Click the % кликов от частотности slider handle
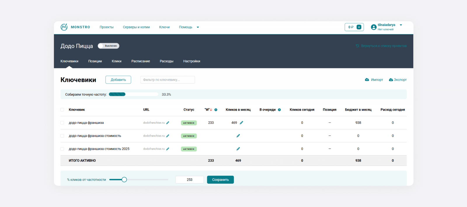This screenshot has width=467, height=207. pyautogui.click(x=124, y=180)
